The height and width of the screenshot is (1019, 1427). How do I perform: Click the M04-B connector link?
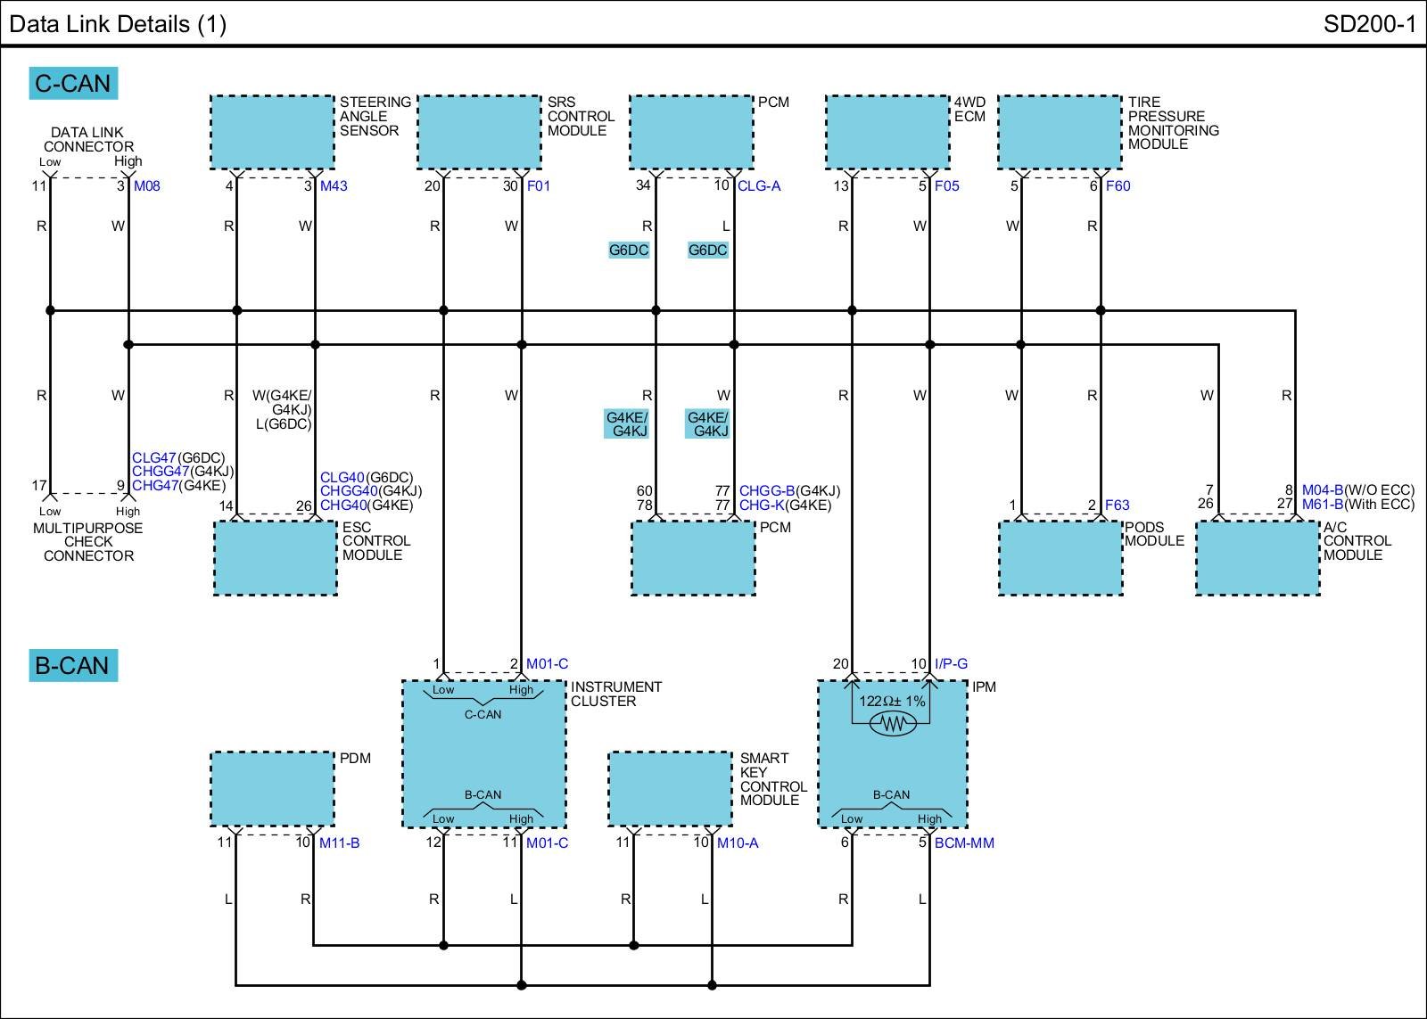click(1322, 490)
